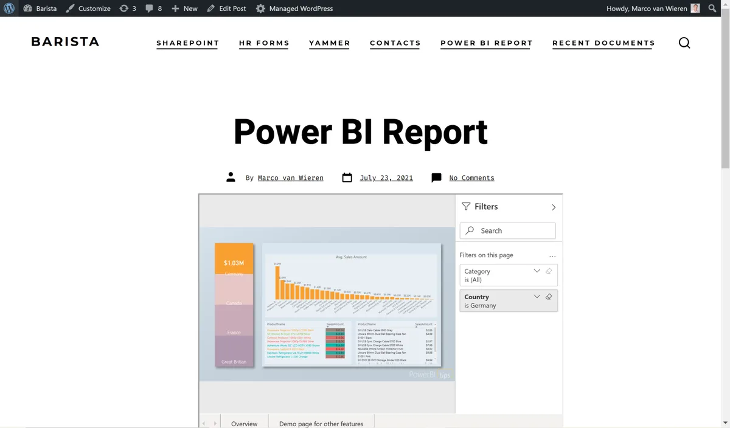The height and width of the screenshot is (428, 730).
Task: Click author link Marco van Wieren
Action: [x=291, y=178]
